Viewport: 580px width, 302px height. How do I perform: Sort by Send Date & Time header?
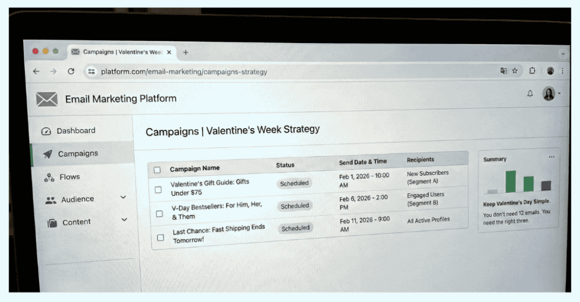pyautogui.click(x=363, y=162)
